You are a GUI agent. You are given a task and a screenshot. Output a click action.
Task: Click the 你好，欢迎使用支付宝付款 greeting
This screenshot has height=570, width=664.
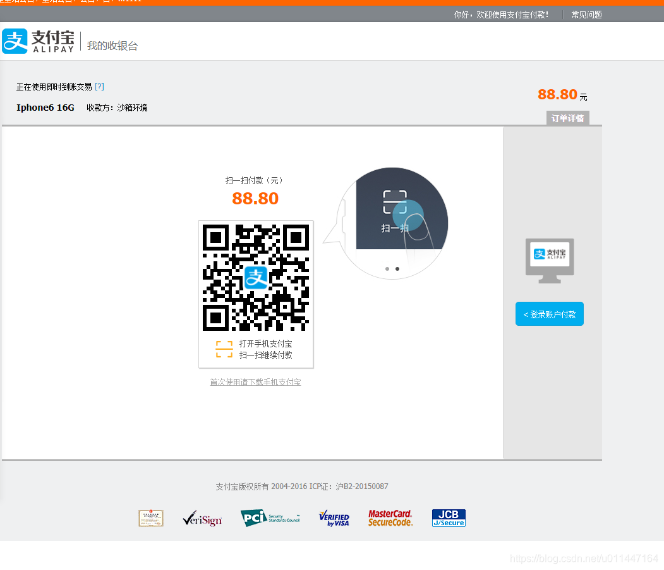pos(502,15)
